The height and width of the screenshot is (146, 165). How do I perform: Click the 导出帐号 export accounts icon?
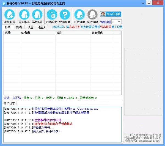[x=37, y=15]
